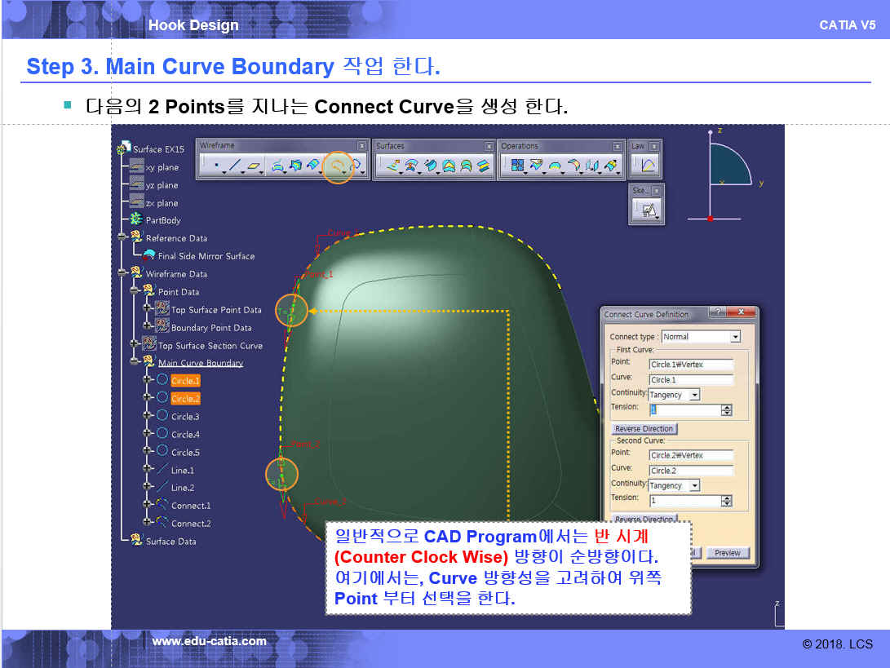Click the Second Curve Point input field
Image resolution: width=890 pixels, height=668 pixels.
690,455
